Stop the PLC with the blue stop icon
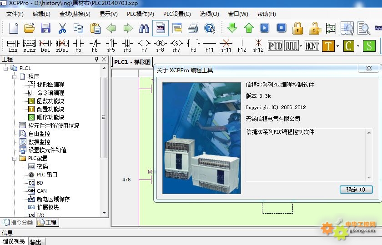The image size is (382, 245). click(281, 28)
